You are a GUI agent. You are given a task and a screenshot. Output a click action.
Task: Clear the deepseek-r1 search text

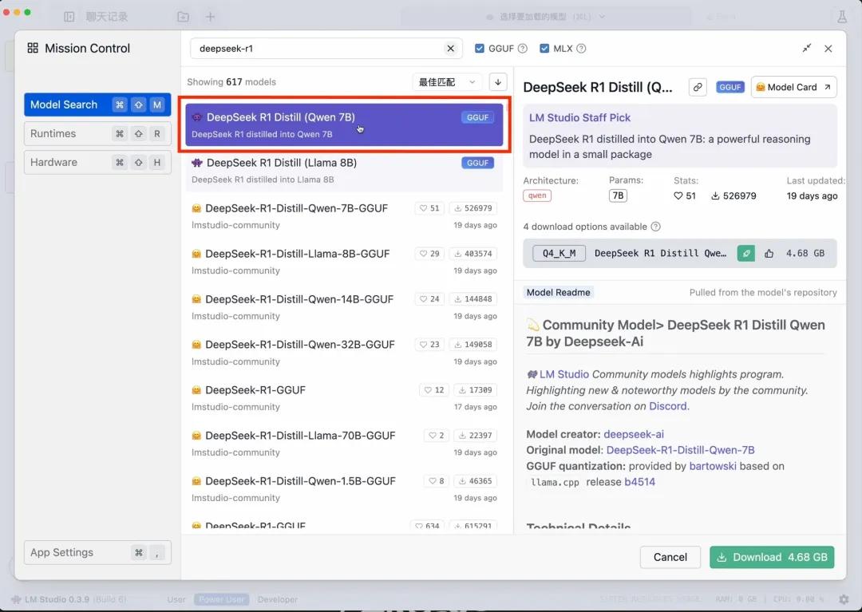pyautogui.click(x=450, y=49)
